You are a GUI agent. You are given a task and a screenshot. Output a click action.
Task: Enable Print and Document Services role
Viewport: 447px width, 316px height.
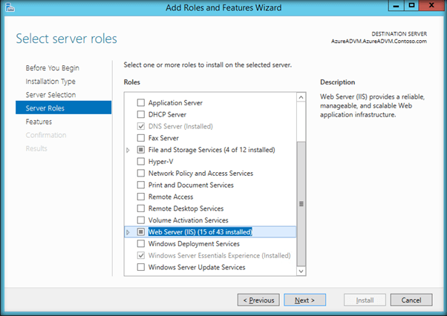141,185
